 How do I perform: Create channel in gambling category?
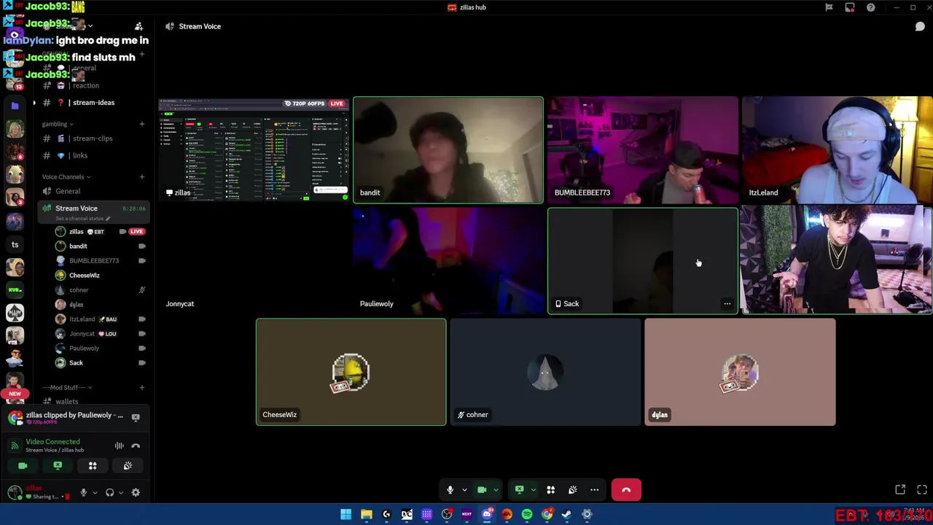142,124
